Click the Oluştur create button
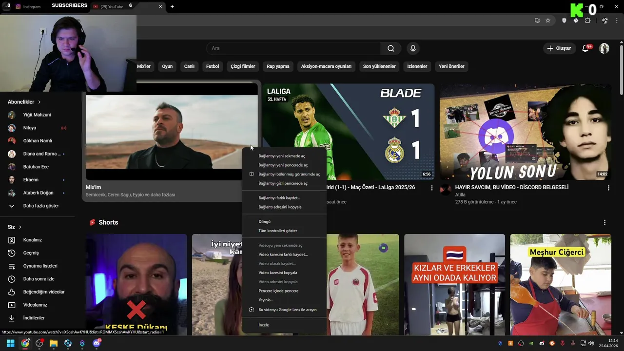624x351 pixels. pos(559,48)
